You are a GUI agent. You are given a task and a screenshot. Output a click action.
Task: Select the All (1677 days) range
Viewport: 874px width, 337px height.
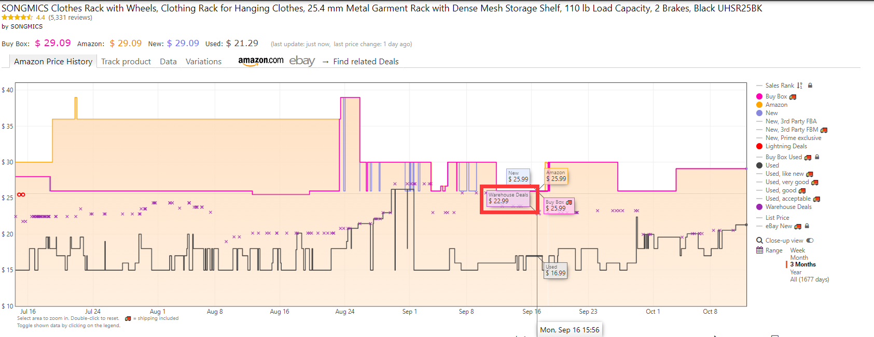pos(810,279)
